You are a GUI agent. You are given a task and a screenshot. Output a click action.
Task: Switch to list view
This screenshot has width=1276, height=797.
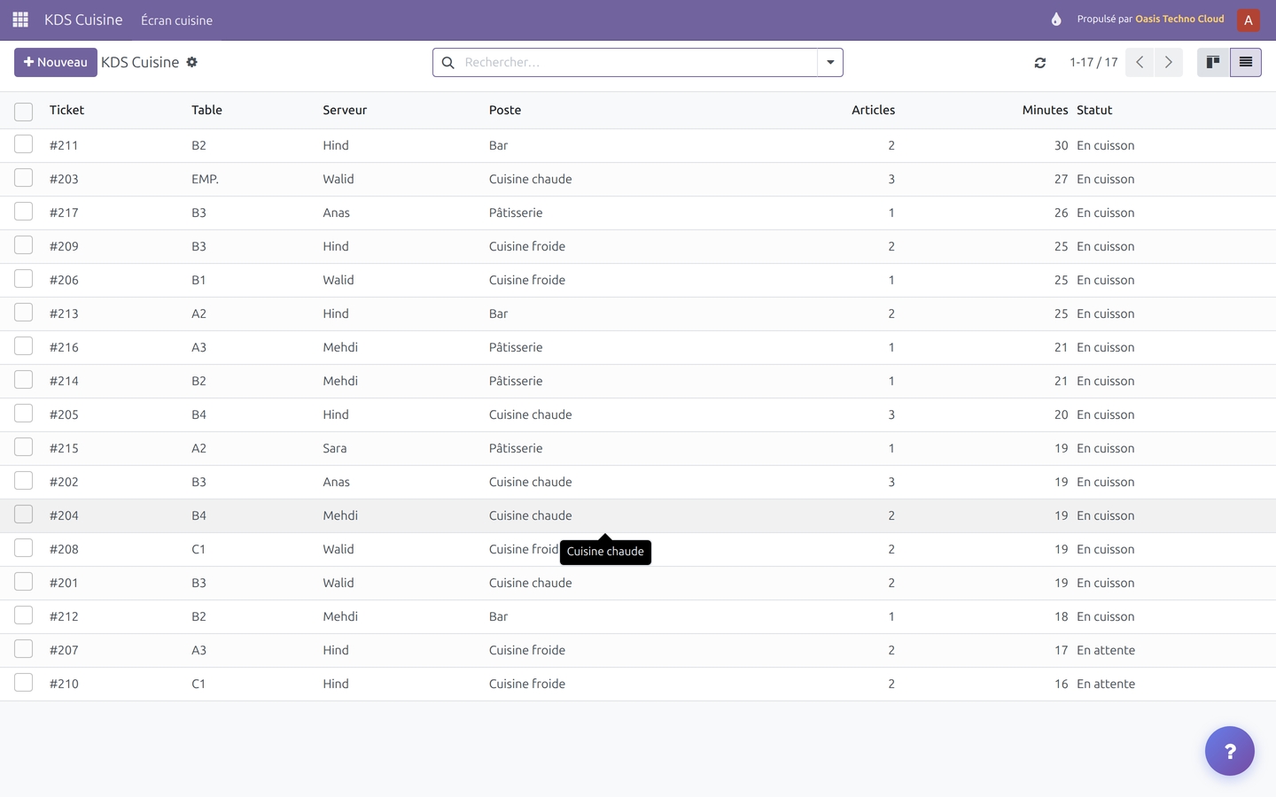[x=1246, y=62]
